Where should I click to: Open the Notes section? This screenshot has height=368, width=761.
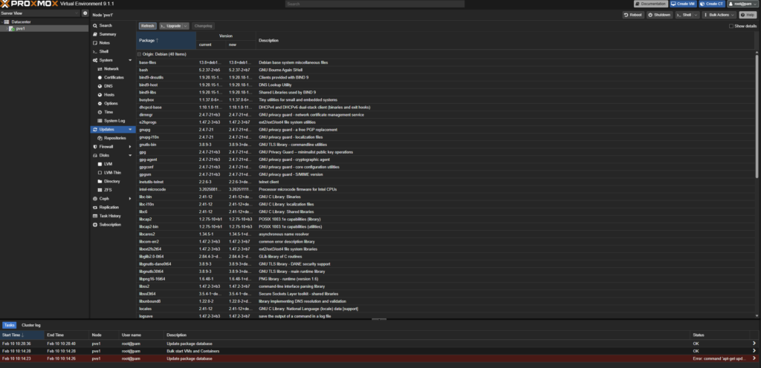point(104,43)
